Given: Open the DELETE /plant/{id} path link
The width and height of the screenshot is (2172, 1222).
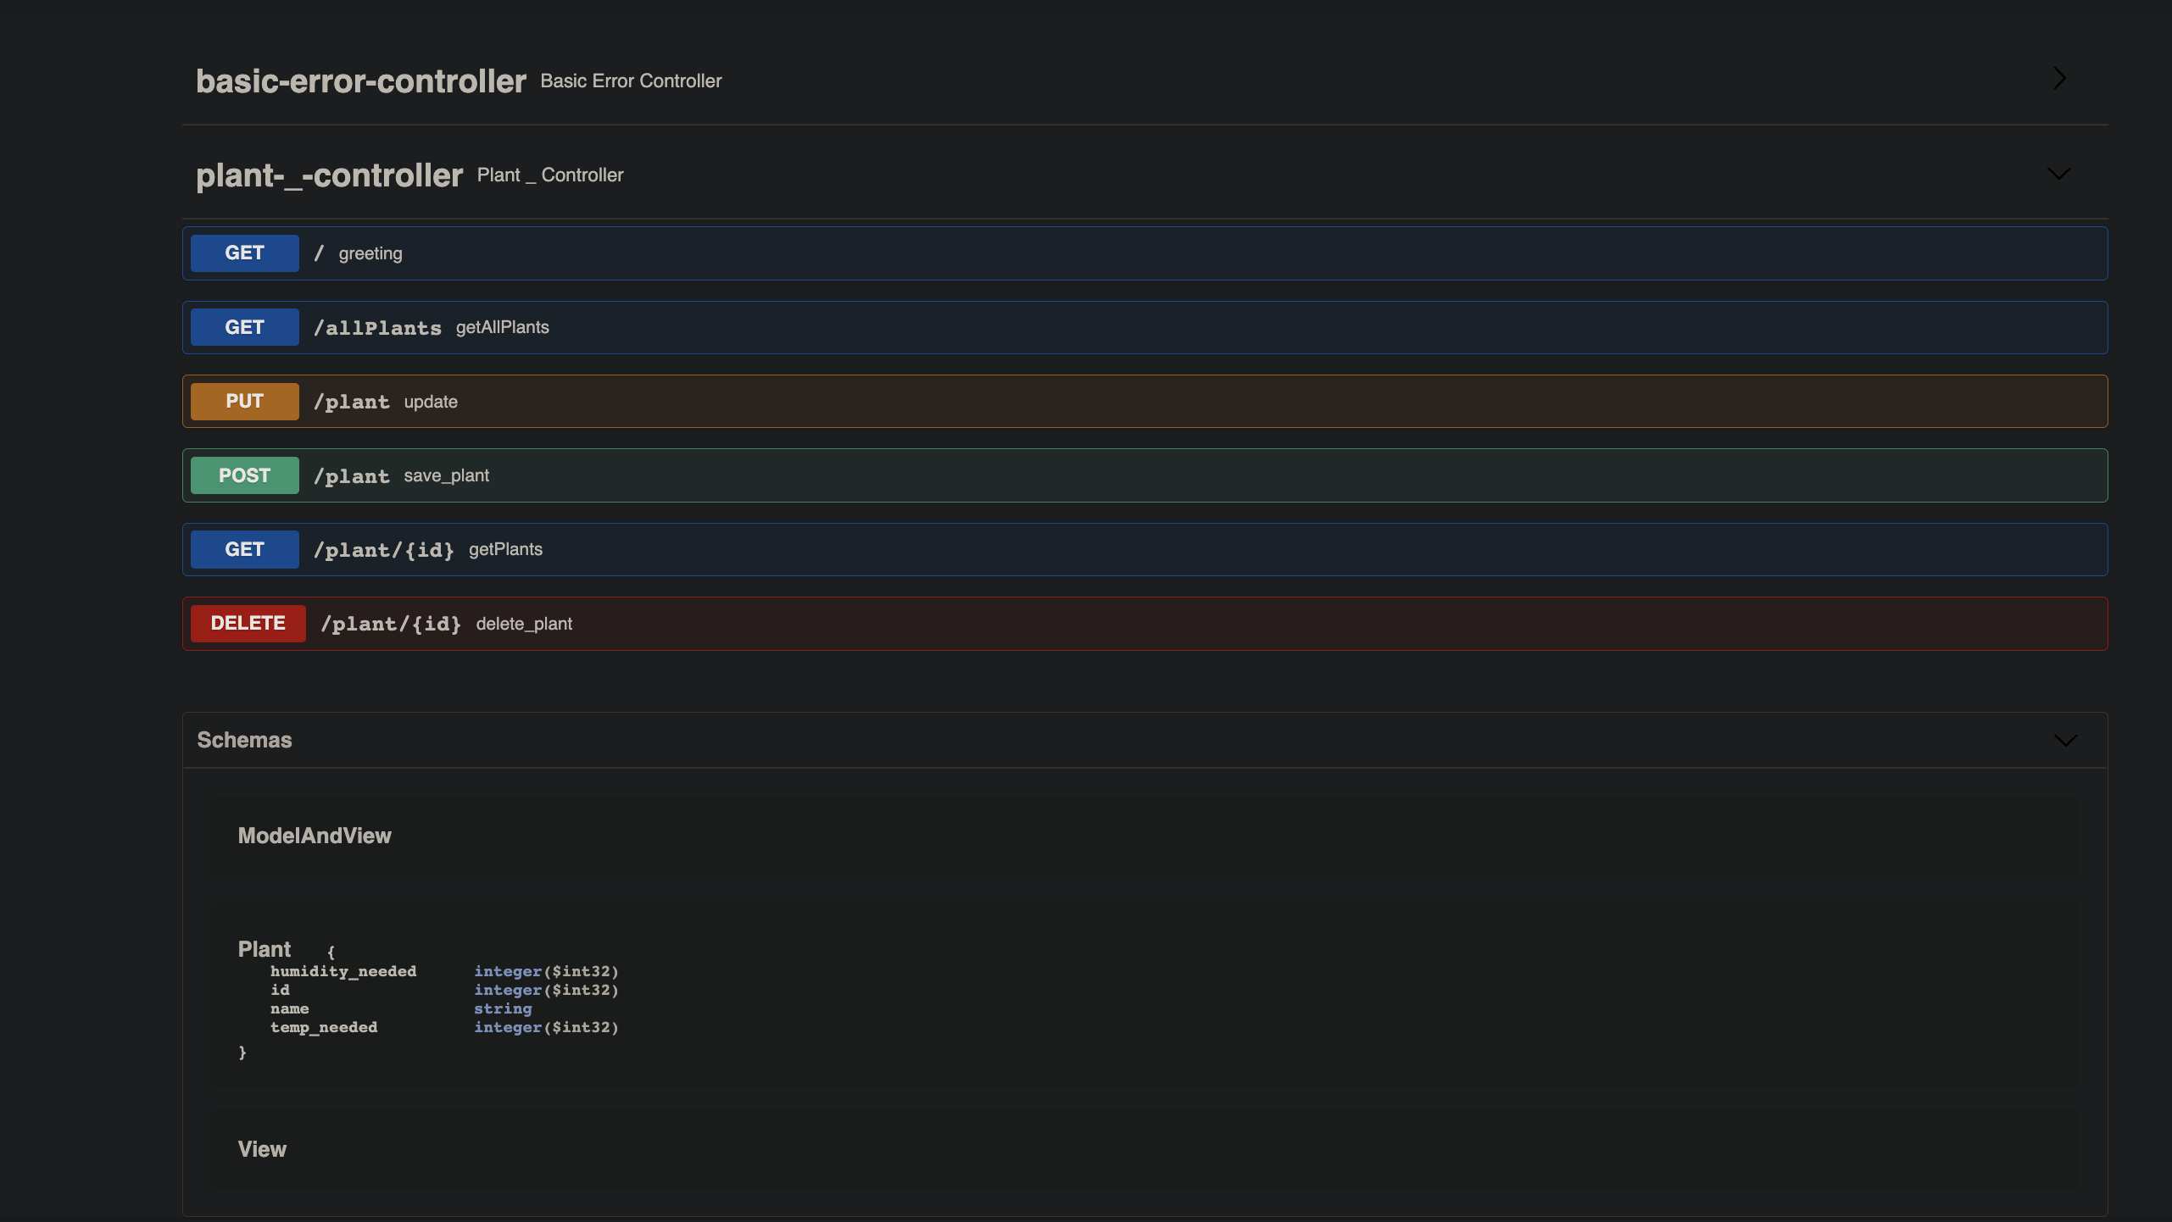Looking at the screenshot, I should click(391, 624).
